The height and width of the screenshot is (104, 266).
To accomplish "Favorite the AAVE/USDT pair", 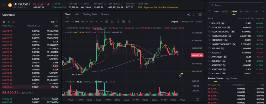I will click(x=209, y=57).
